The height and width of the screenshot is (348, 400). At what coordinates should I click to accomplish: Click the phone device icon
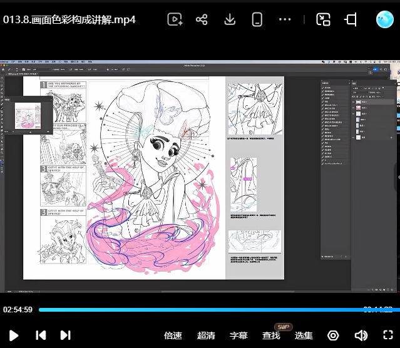click(x=257, y=19)
